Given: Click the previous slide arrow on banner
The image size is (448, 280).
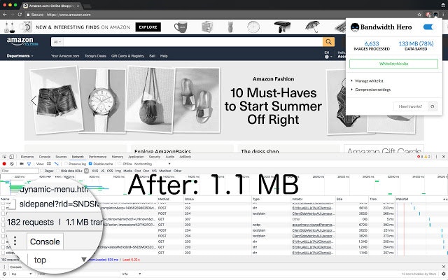Looking at the screenshot, I should 34,101.
